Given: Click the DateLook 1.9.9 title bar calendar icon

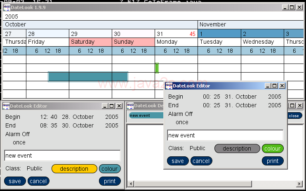Looking at the screenshot, I should coord(7,7).
